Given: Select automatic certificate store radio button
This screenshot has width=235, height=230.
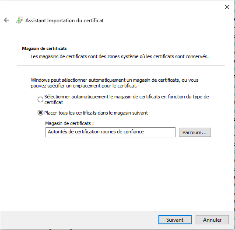Looking at the screenshot, I should 40,99.
